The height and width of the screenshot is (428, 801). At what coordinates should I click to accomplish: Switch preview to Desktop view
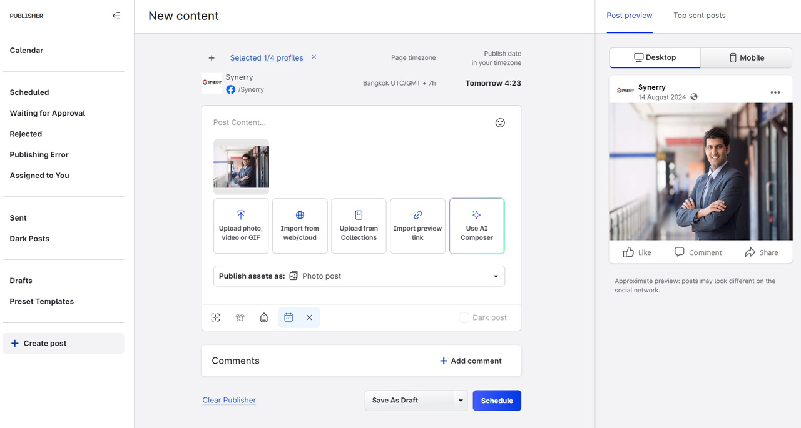[x=655, y=57]
